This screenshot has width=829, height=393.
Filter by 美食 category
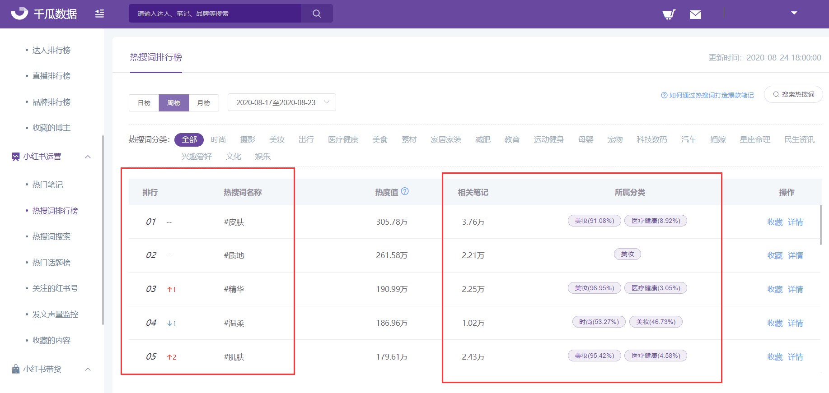click(380, 140)
